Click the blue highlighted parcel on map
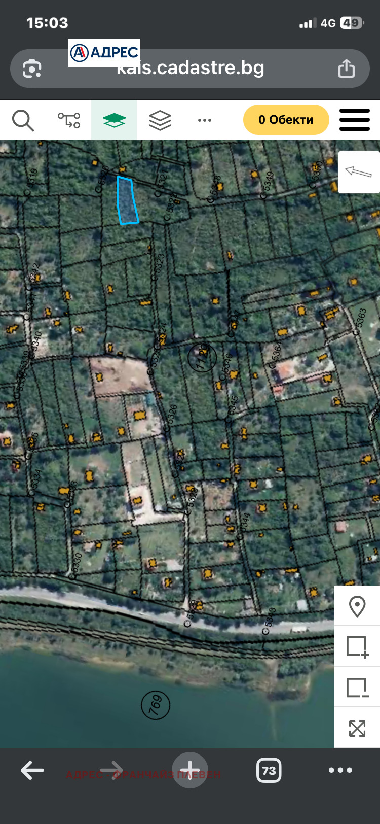This screenshot has width=380, height=824. (x=127, y=200)
